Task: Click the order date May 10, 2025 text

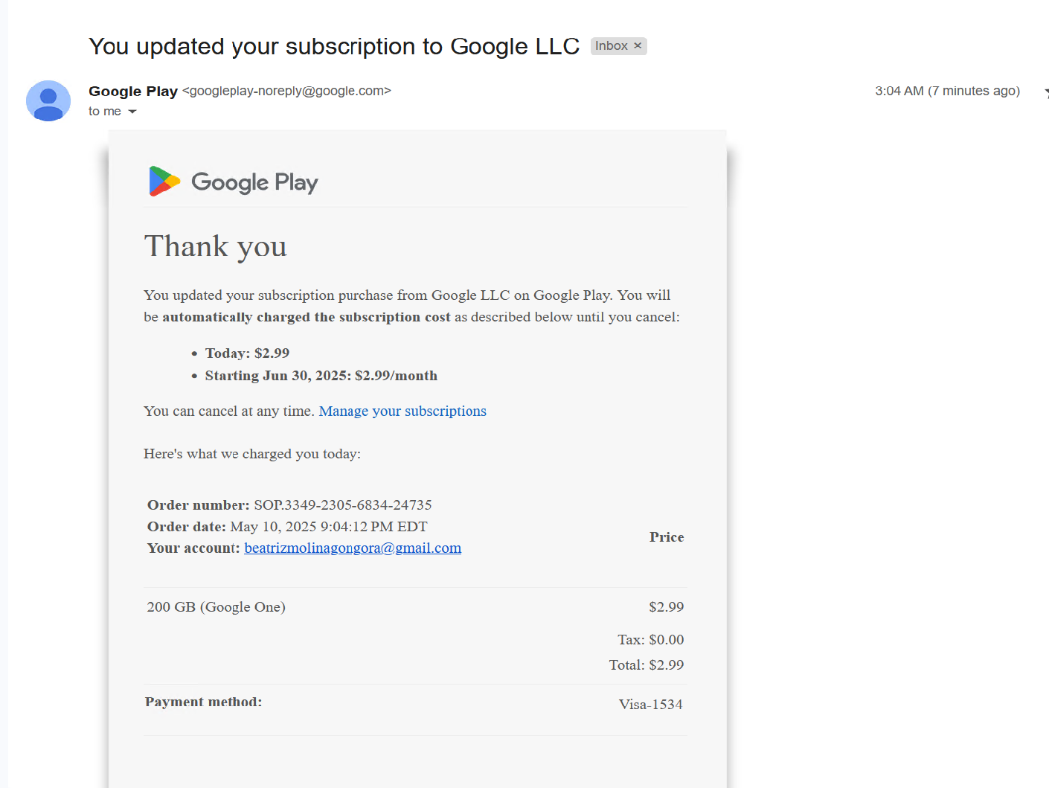Action: pos(328,527)
